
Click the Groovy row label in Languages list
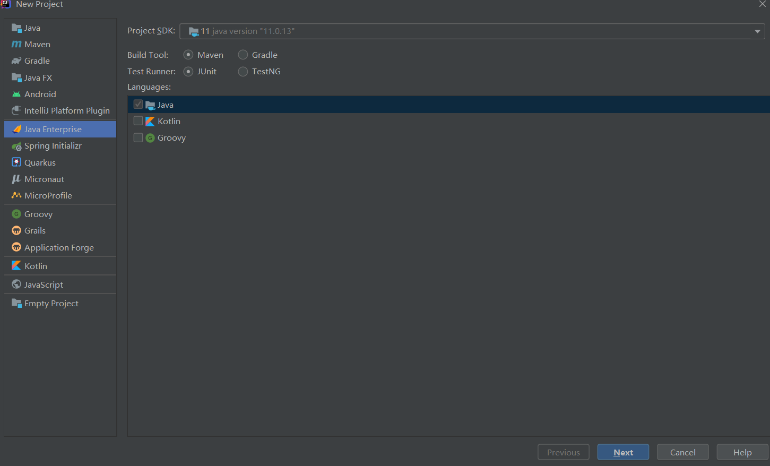coord(171,138)
